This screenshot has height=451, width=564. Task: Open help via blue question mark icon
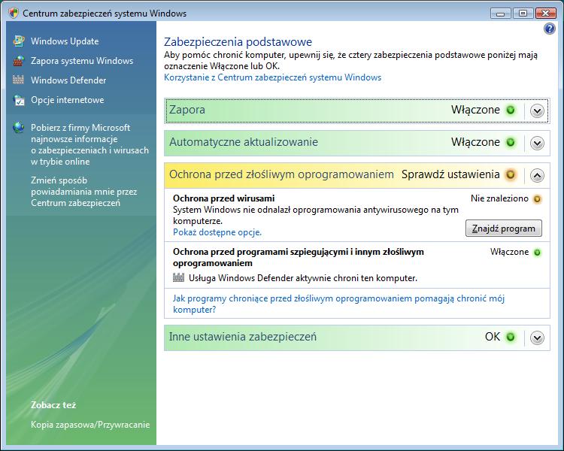coord(550,29)
